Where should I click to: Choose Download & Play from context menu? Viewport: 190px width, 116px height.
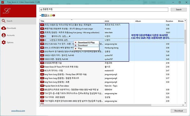tap(87, 43)
